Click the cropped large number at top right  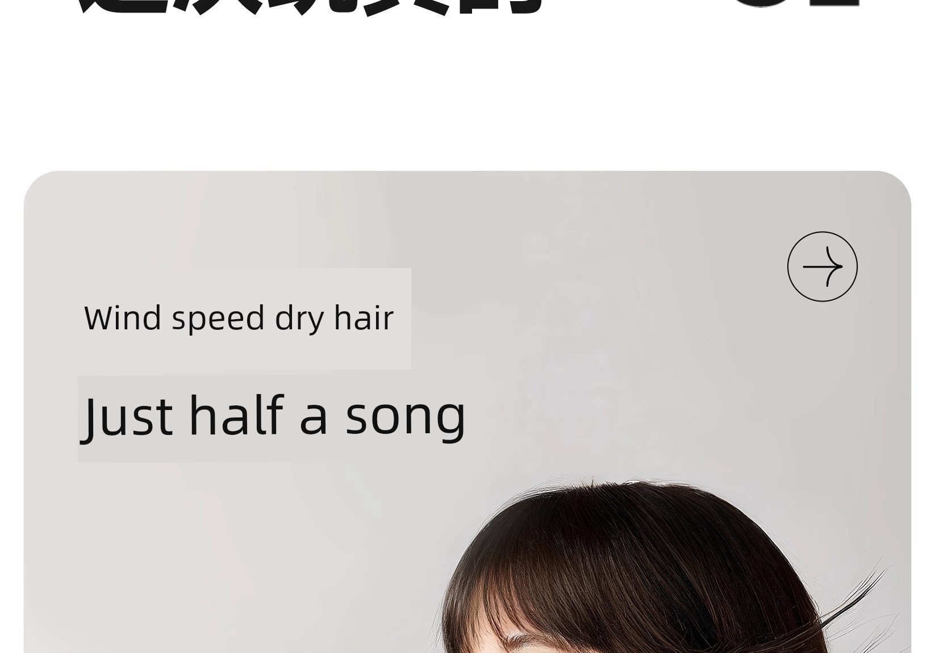click(x=795, y=5)
